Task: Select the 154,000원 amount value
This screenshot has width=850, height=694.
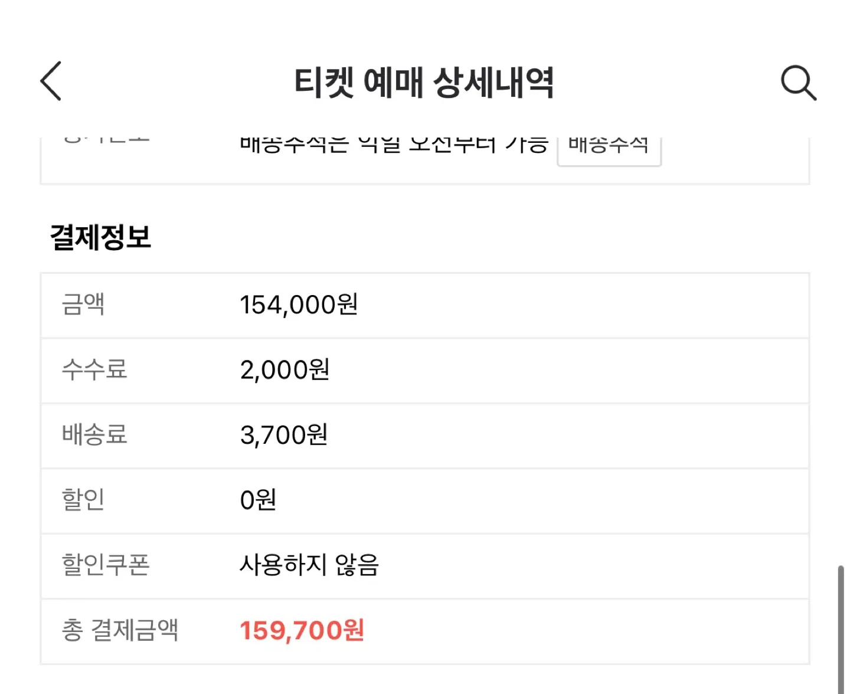Action: (x=299, y=305)
